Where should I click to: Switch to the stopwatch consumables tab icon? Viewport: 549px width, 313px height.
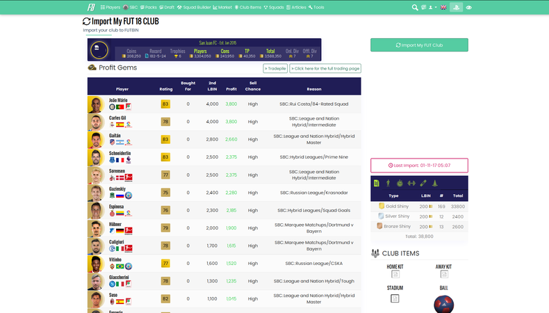(x=399, y=184)
